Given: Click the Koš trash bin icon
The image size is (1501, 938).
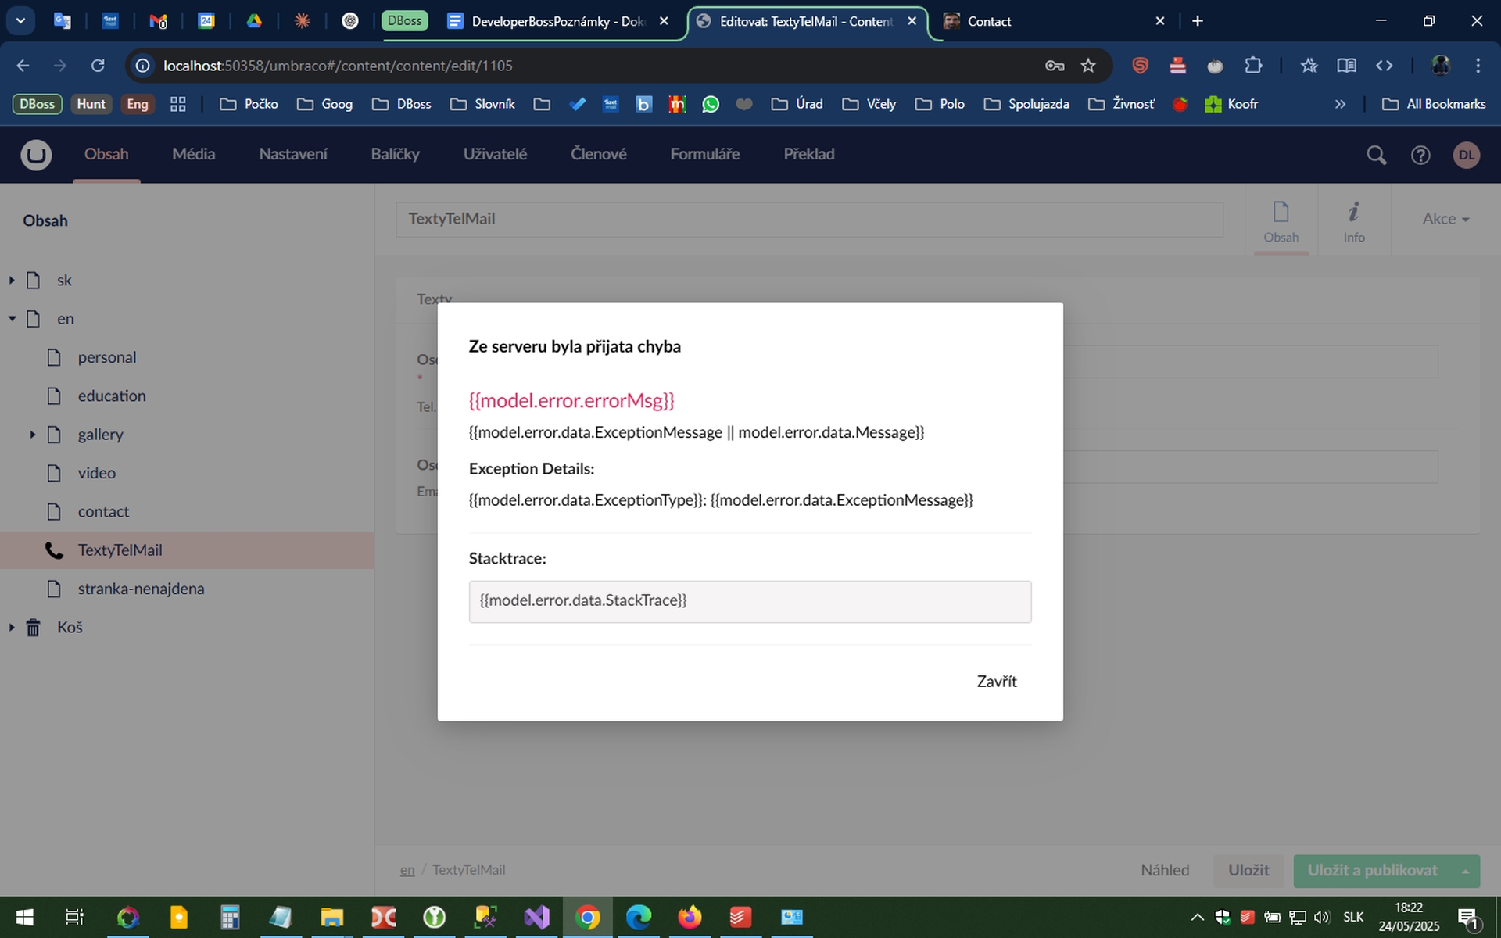Looking at the screenshot, I should coord(33,628).
